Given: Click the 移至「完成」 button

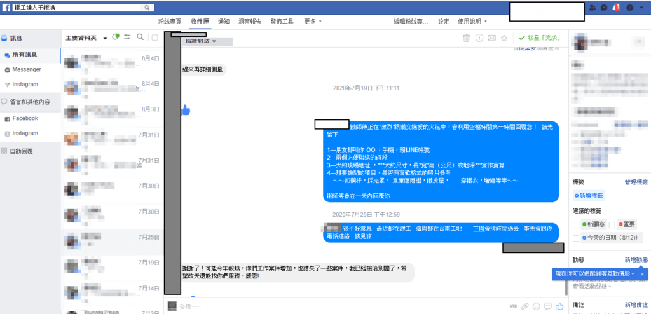Looking at the screenshot, I should tap(539, 38).
